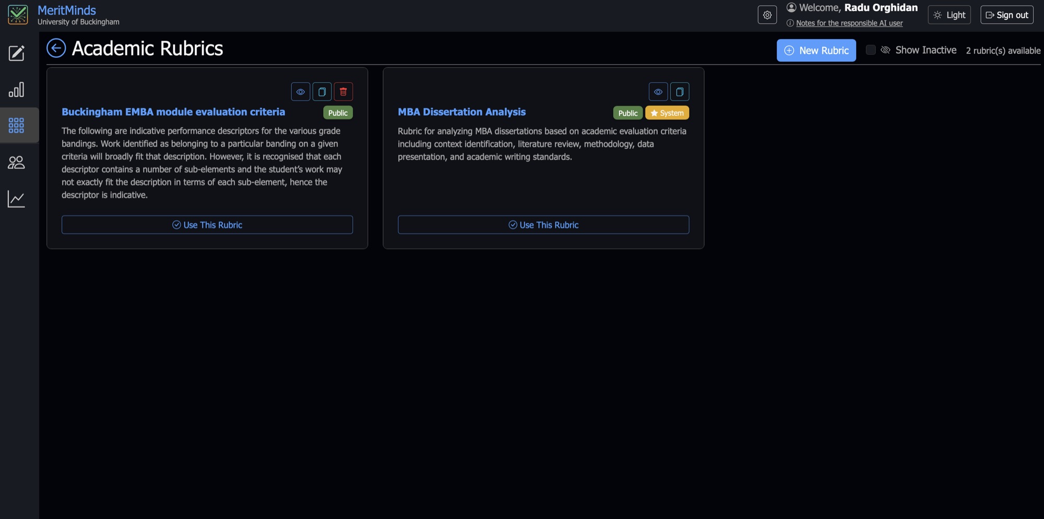The image size is (1044, 519).
Task: Open the users group sidebar icon
Action: tap(16, 163)
